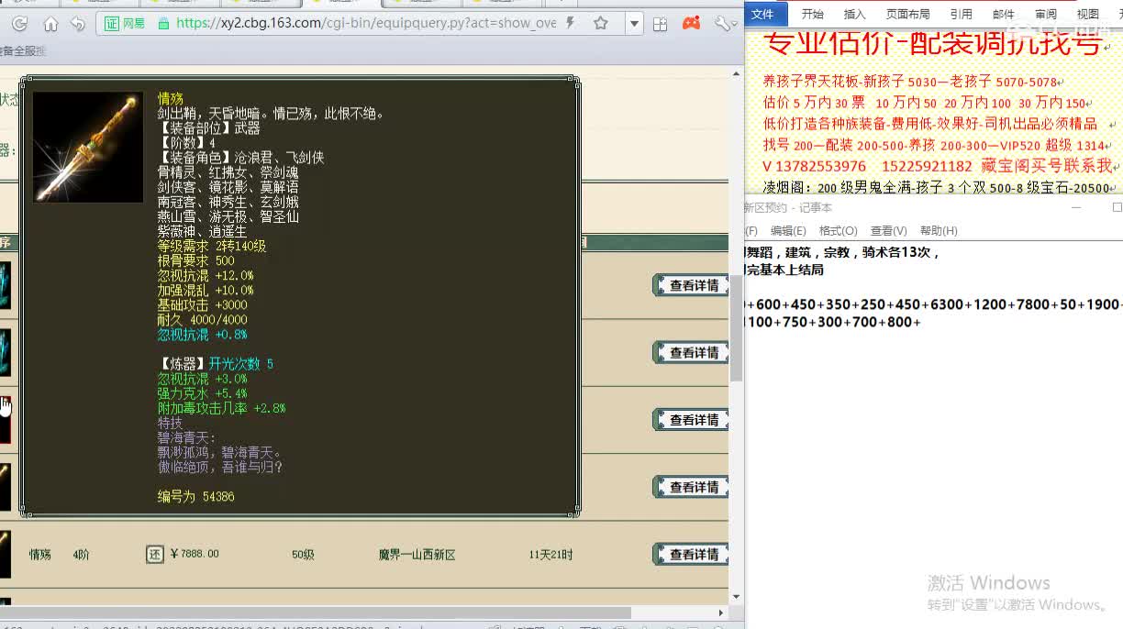Go to the browser home page icon
Viewport: 1123px width, 629px height.
[x=50, y=24]
